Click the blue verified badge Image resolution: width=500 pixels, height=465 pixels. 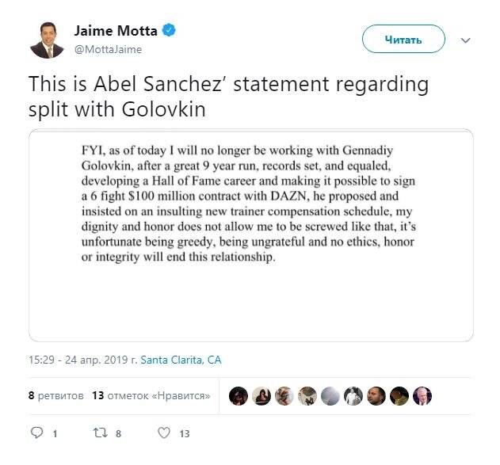click(x=169, y=32)
